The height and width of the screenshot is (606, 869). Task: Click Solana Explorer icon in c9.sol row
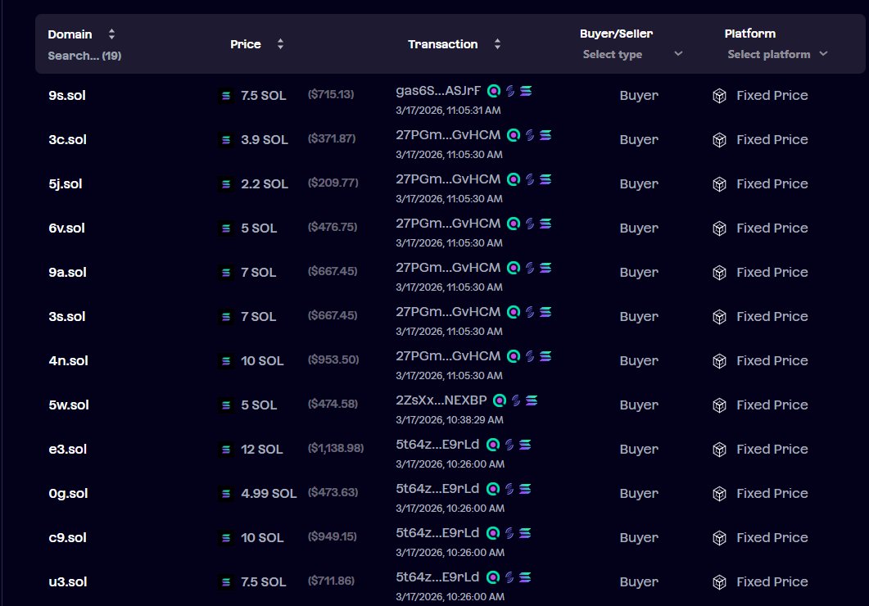click(525, 533)
